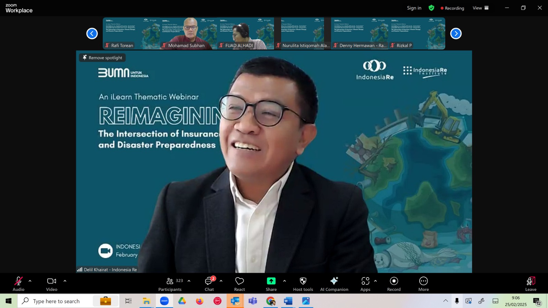Click Remove spotlight button
Viewport: 548px width, 308px height.
tap(102, 57)
